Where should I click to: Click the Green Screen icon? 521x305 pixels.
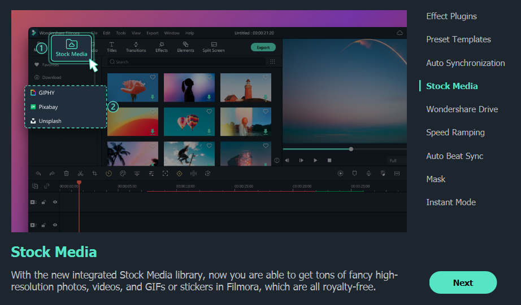(137, 174)
